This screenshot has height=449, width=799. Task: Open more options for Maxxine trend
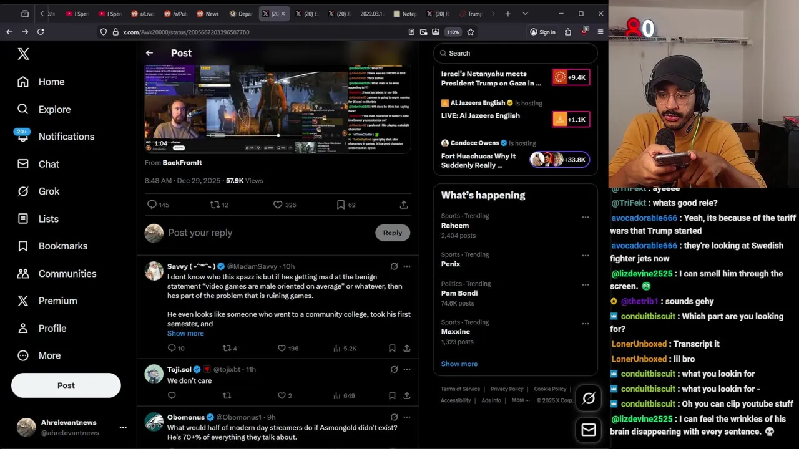(586, 324)
